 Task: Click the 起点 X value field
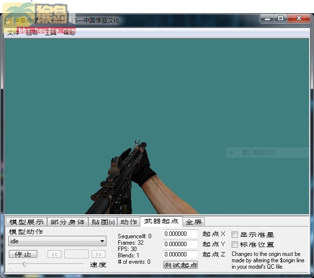(x=181, y=234)
